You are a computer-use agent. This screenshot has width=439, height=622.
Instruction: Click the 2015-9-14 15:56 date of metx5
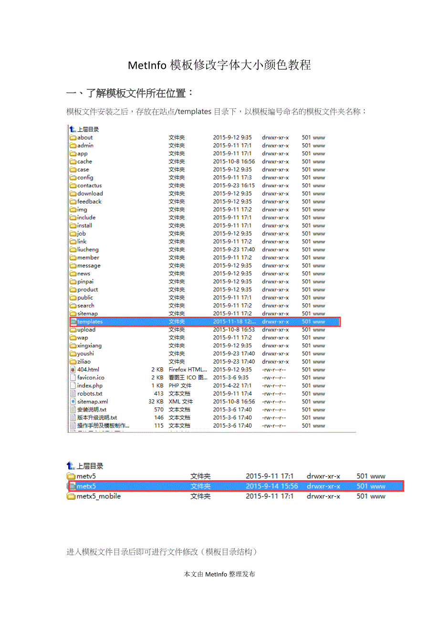pos(272,486)
